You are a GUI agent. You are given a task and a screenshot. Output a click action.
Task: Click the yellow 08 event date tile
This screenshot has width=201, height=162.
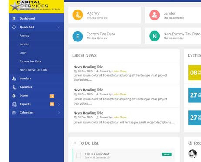(194, 73)
